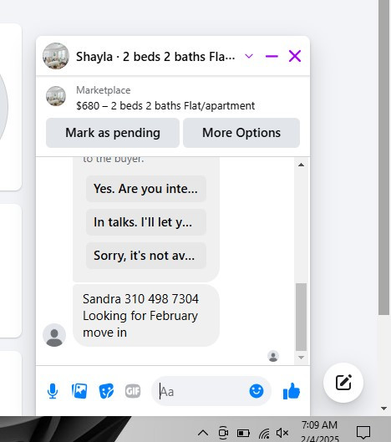The width and height of the screenshot is (391, 442).
Task: Open More Options for the listing
Action: (241, 133)
